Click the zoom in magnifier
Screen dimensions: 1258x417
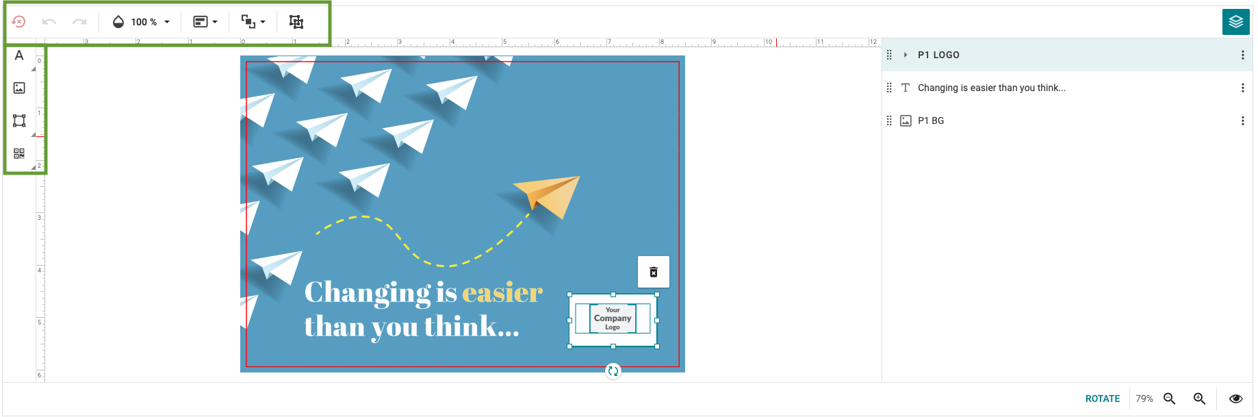coord(1200,399)
